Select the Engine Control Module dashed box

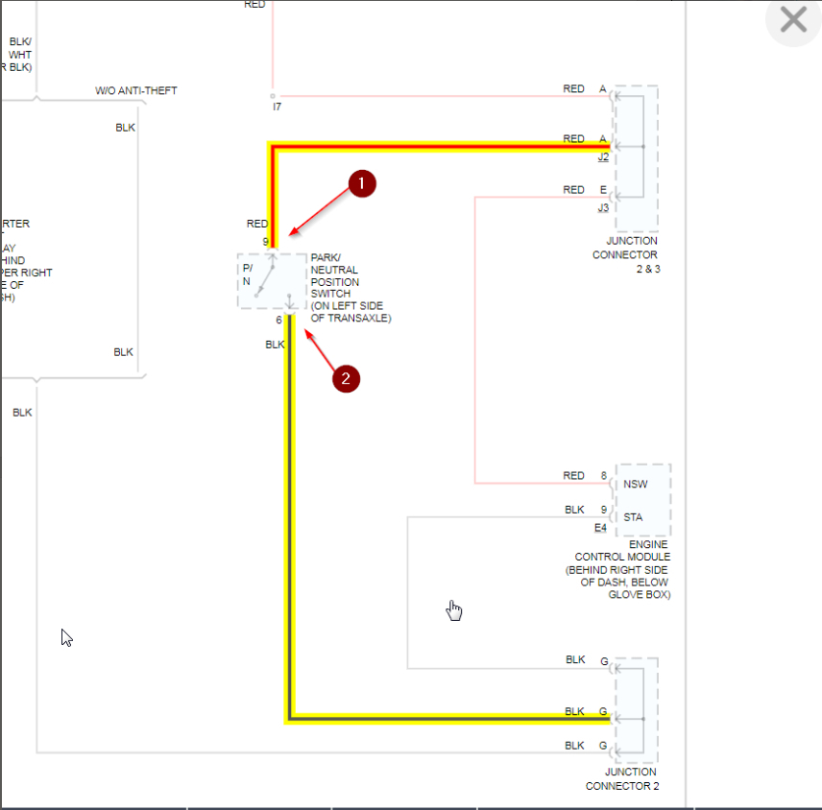(x=643, y=500)
